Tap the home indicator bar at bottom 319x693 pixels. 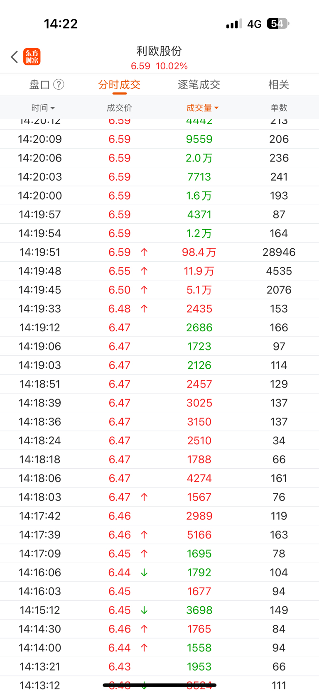tap(159, 685)
